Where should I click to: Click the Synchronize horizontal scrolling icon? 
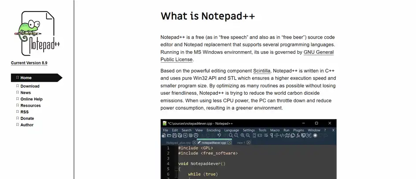pos(260,135)
